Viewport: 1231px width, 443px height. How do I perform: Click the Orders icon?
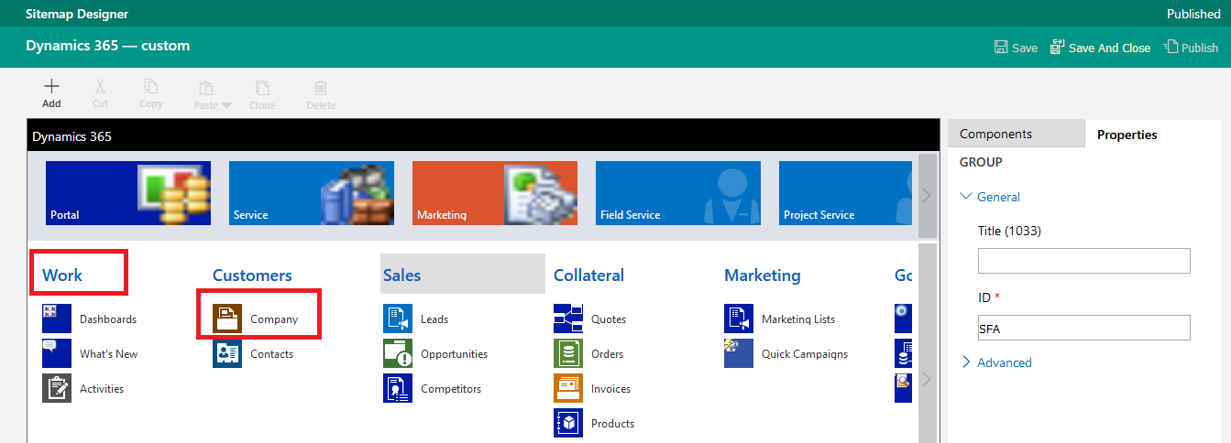click(x=568, y=353)
